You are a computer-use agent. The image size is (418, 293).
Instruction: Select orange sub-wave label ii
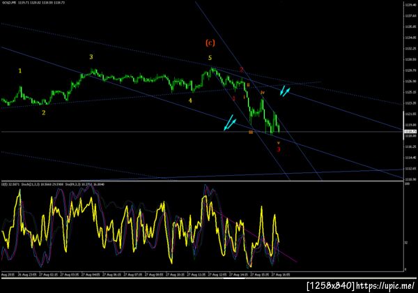point(248,84)
